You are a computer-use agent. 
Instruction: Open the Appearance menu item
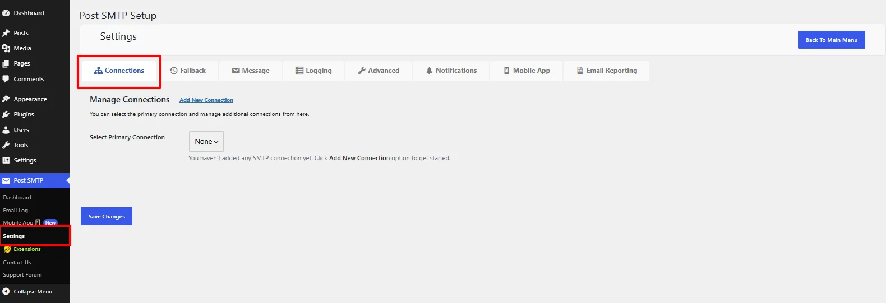coord(35,99)
